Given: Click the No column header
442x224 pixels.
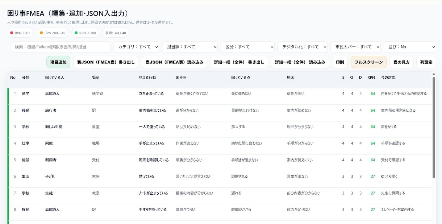Looking at the screenshot, I should [x=13, y=78].
